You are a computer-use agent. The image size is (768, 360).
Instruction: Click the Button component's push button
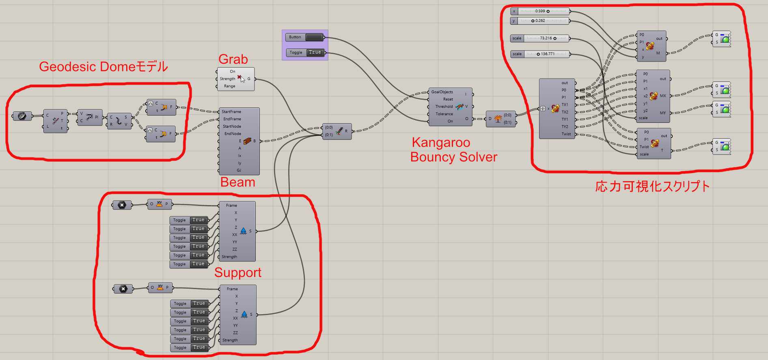coord(314,37)
